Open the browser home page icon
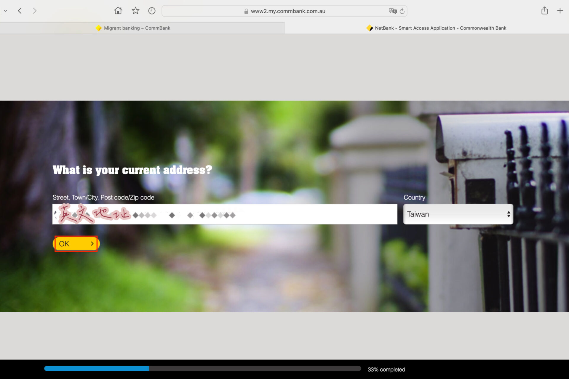This screenshot has height=379, width=569. (118, 11)
